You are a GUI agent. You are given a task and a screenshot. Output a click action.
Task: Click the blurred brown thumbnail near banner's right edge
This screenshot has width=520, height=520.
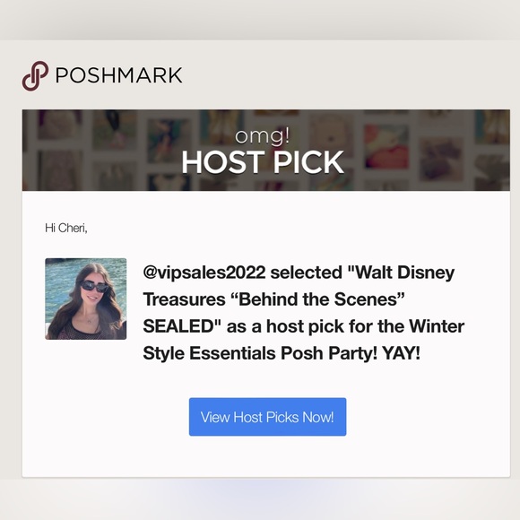click(x=441, y=160)
